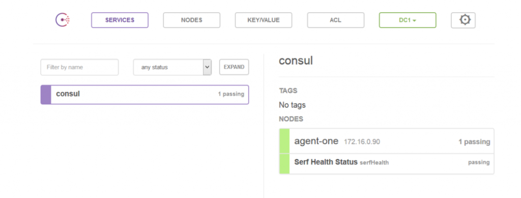The height and width of the screenshot is (198, 521).
Task: Click the Serf Health Status check row
Action: pyautogui.click(x=387, y=164)
